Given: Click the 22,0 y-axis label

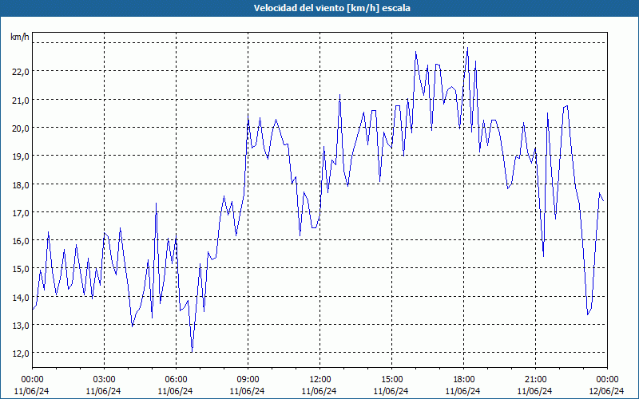Looking at the screenshot, I should pyautogui.click(x=21, y=72).
